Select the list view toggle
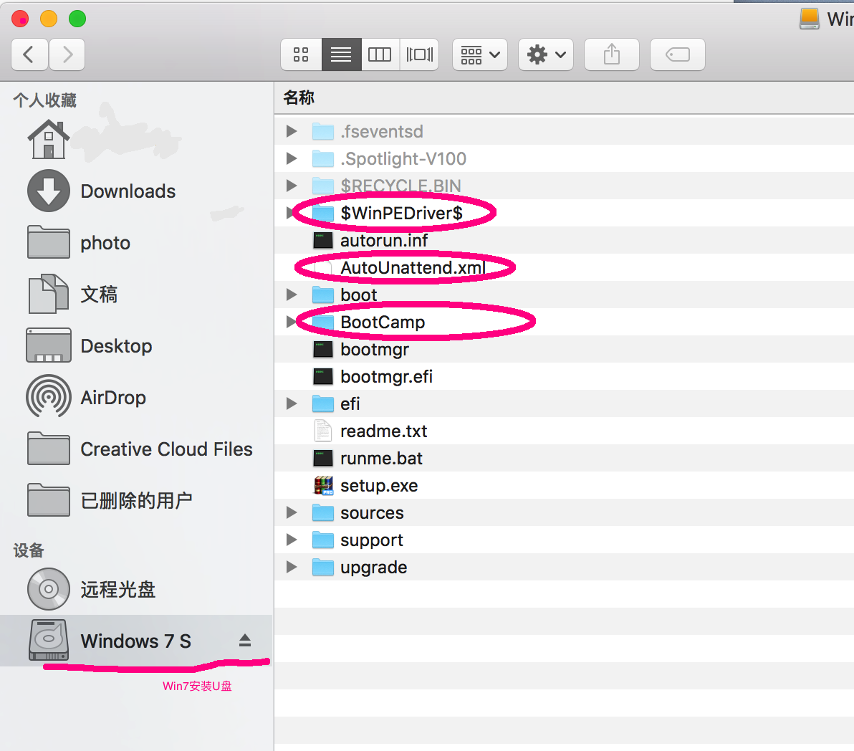 [341, 54]
